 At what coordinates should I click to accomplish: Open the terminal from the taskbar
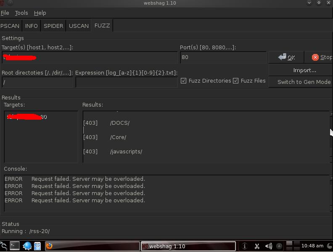click(x=15, y=246)
